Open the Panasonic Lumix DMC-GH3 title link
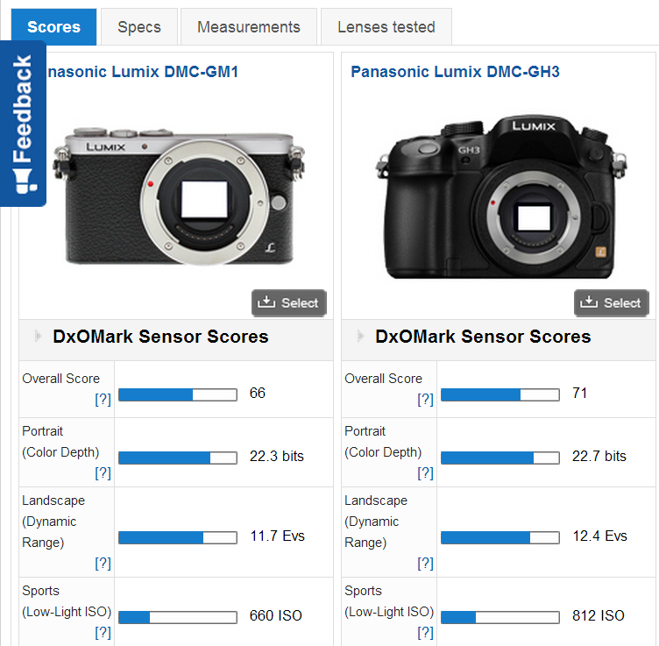 pyautogui.click(x=455, y=72)
